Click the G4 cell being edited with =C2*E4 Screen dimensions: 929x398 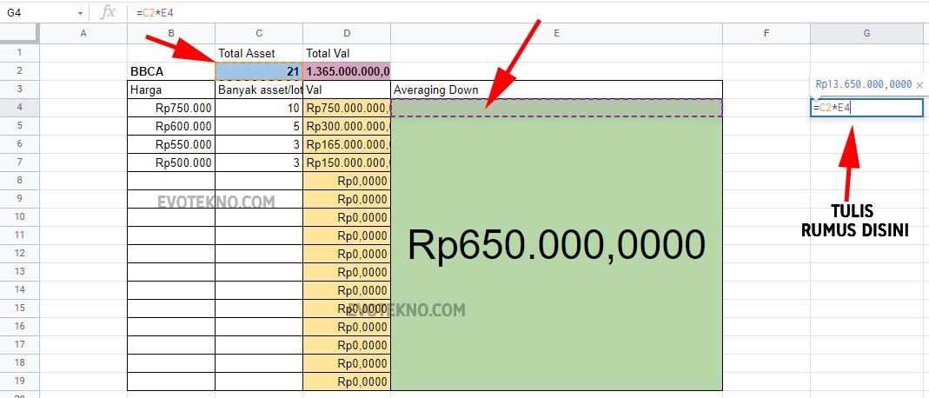click(866, 108)
